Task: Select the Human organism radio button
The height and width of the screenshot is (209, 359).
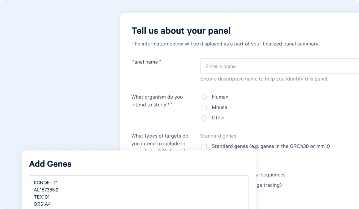Action: [x=204, y=97]
